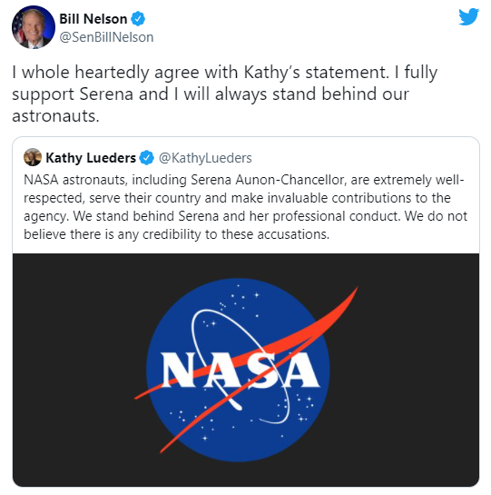The height and width of the screenshot is (495, 491).
Task: Click 'Kathy's statement' phrase in tweet
Action: (x=315, y=73)
